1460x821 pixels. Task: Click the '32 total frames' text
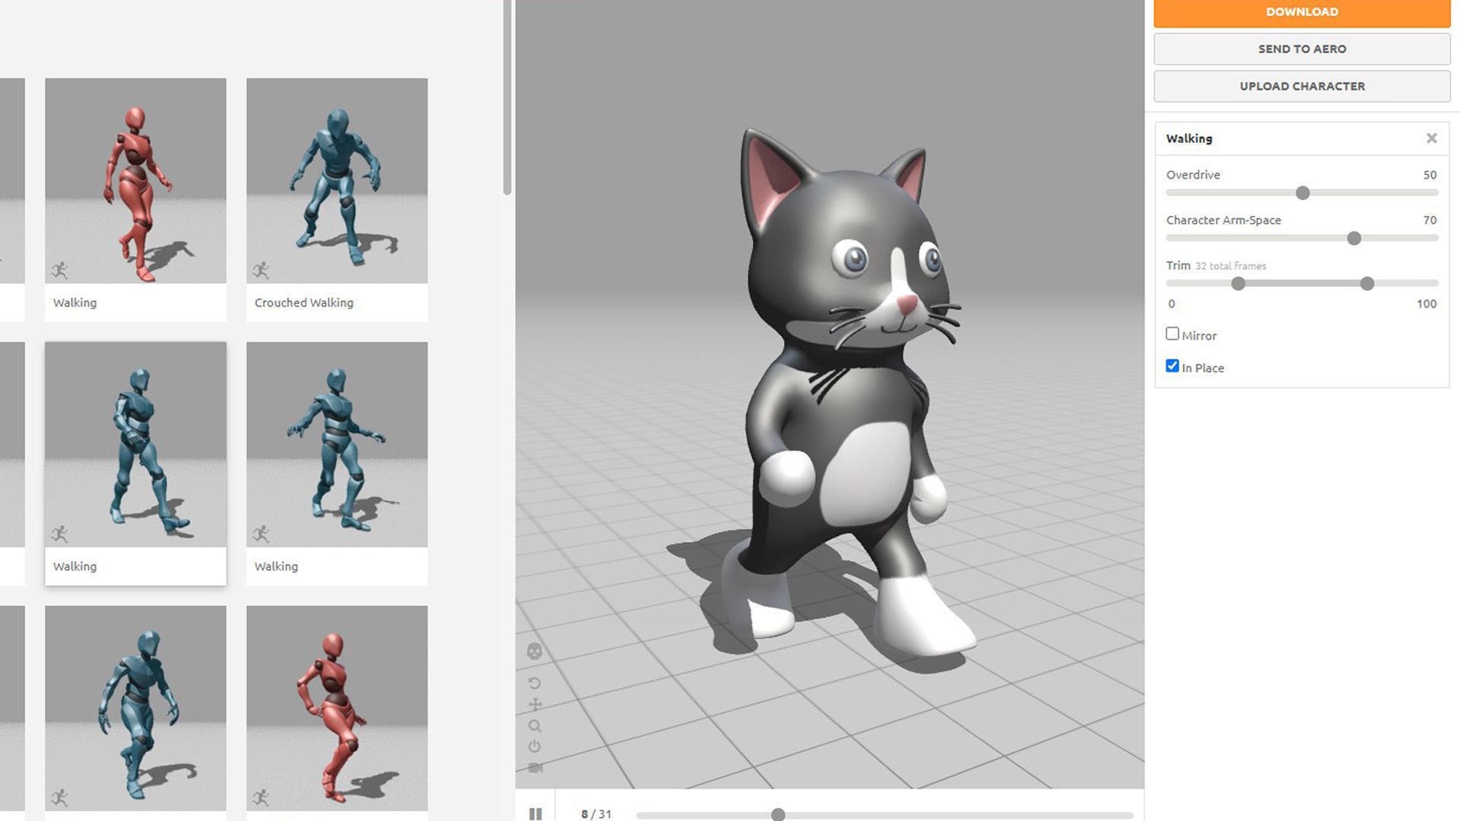point(1230,266)
